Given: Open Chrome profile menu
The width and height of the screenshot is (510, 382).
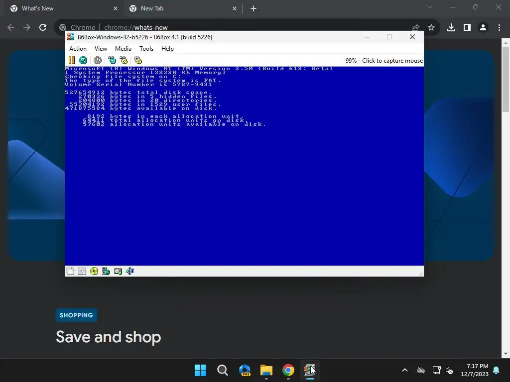Looking at the screenshot, I should click(483, 27).
